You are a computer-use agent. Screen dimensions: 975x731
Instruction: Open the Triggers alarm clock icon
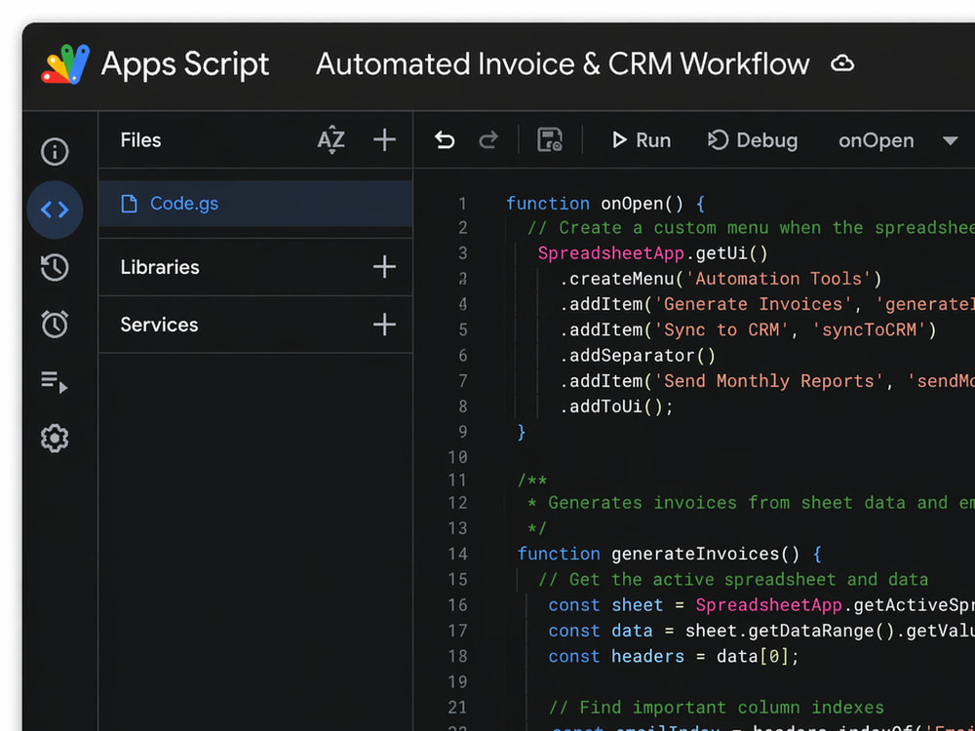55,324
